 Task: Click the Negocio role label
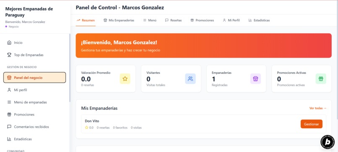coord(13,27)
